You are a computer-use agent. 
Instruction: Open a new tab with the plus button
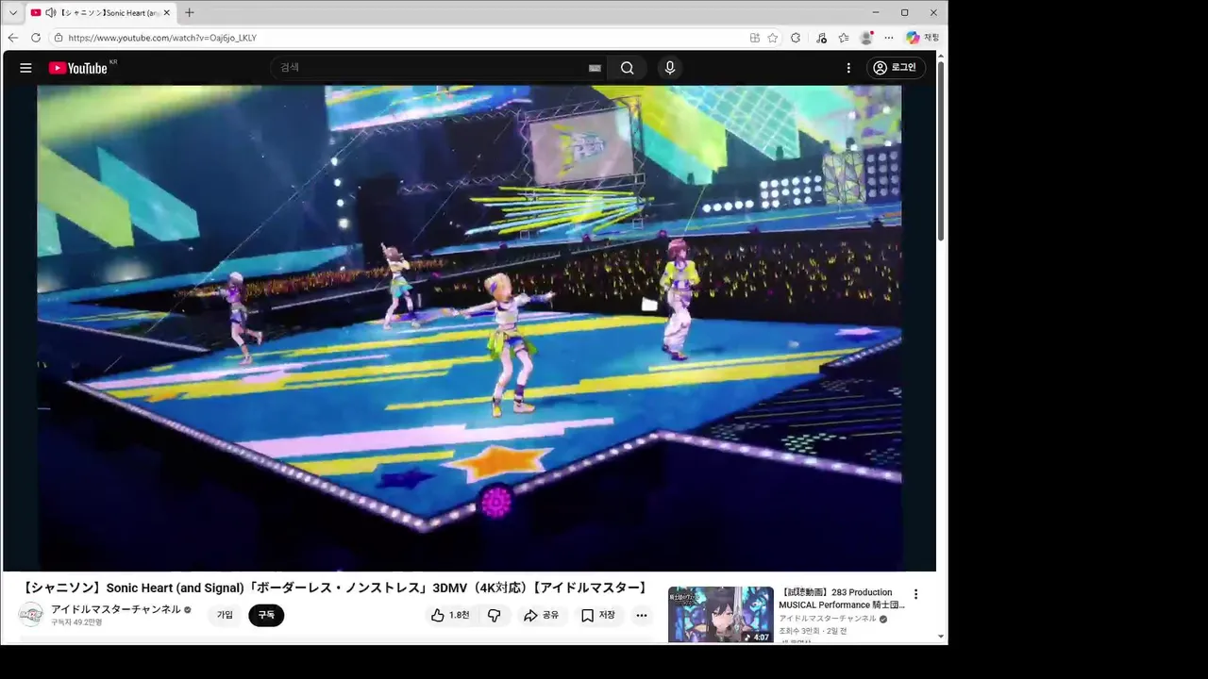(189, 12)
